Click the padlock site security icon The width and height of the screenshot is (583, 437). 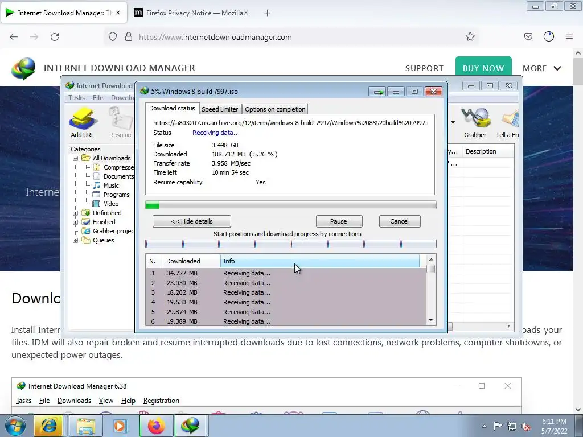coord(129,37)
